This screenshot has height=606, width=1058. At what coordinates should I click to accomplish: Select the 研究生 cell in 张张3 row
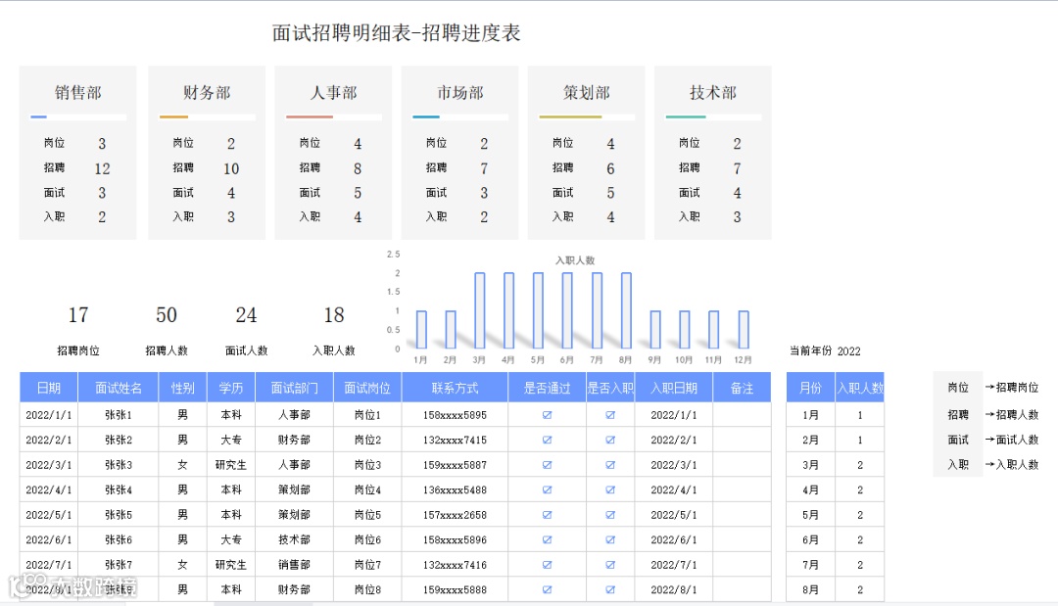[x=231, y=465]
